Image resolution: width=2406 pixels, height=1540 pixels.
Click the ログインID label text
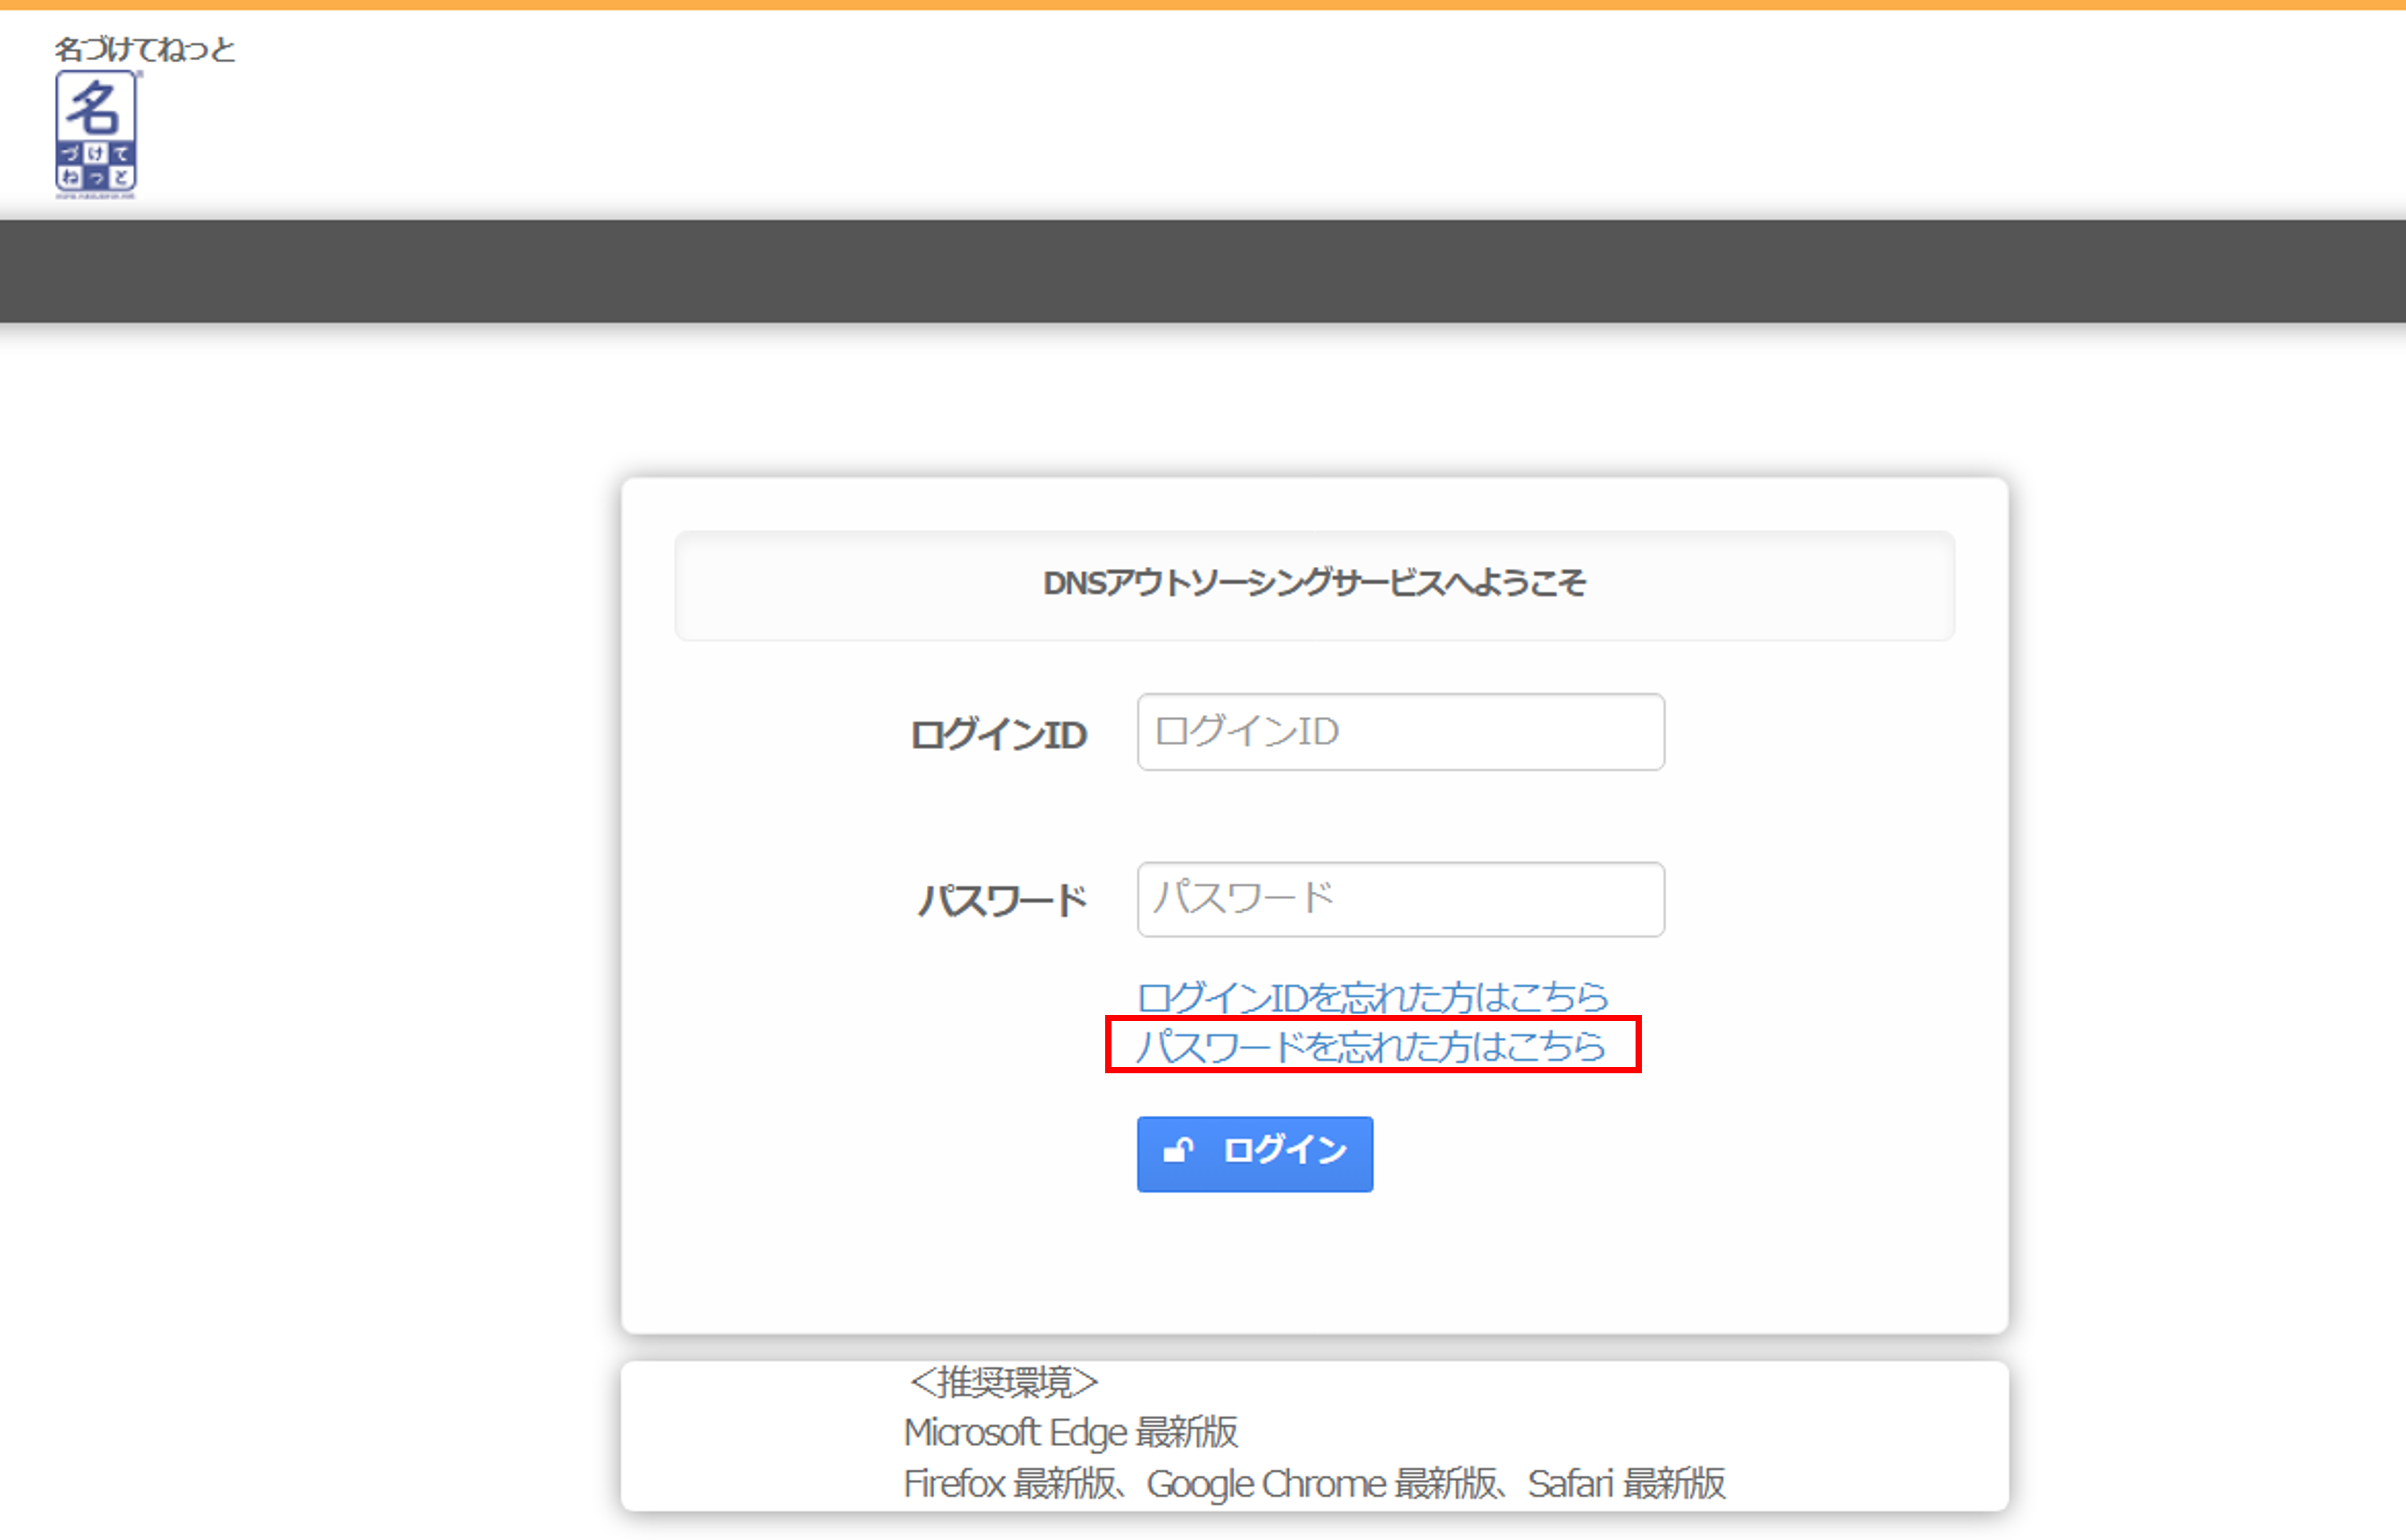998,735
